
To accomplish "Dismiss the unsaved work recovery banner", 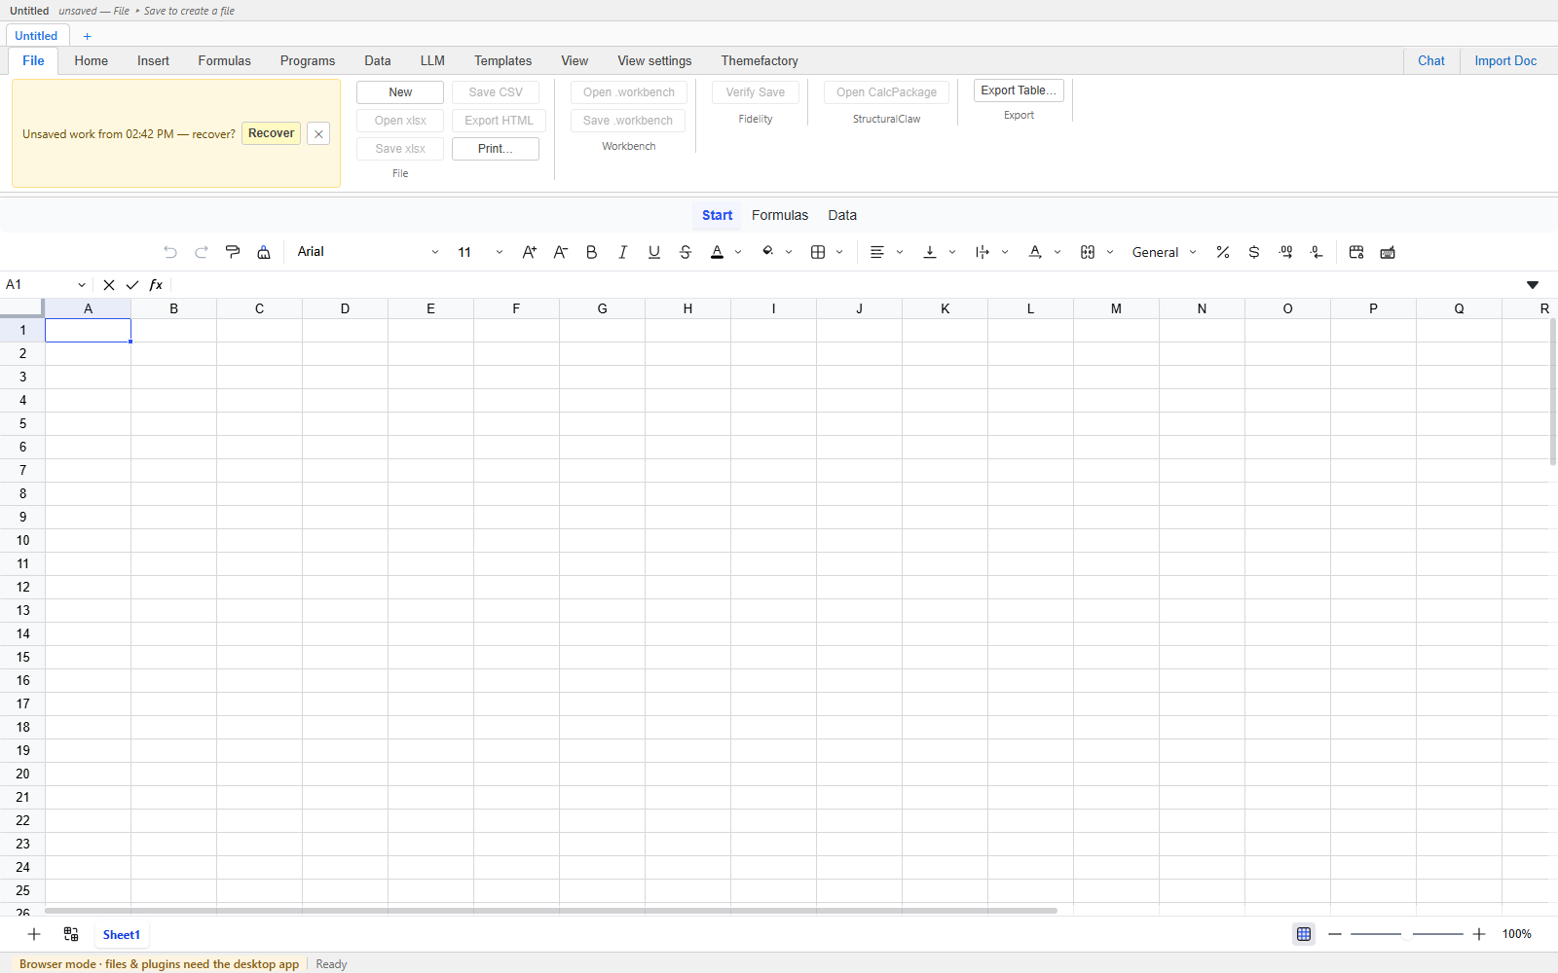I will tap(318, 134).
